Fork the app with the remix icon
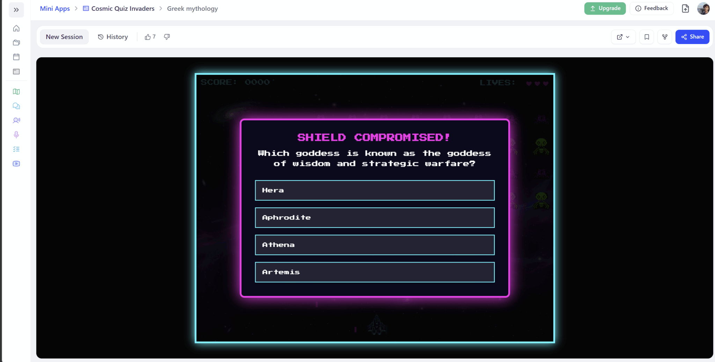This screenshot has height=362, width=715. click(x=664, y=37)
